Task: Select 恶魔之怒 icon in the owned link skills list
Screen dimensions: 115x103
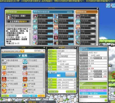Action: (x=78, y=16)
